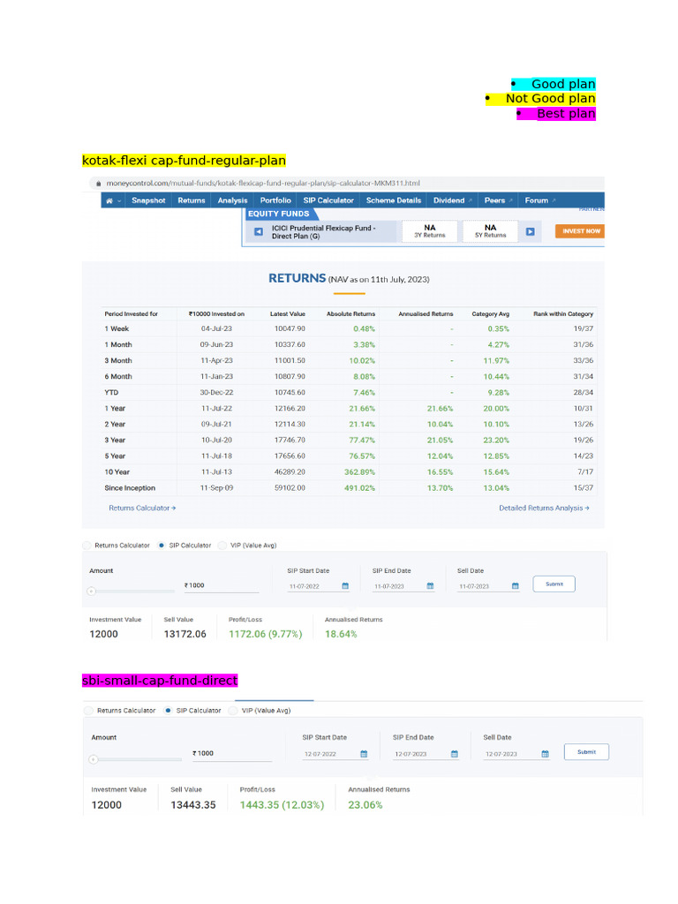
Task: Open calendar for Sell Date 11-07-2023
Action: pyautogui.click(x=516, y=586)
